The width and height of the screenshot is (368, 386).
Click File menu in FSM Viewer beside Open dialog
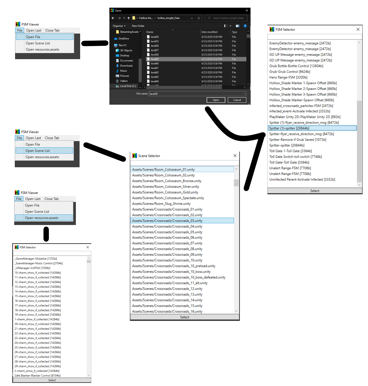tap(20, 30)
